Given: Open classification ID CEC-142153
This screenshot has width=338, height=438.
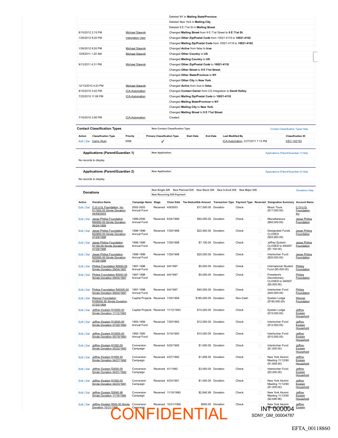Looking at the screenshot, I should 294,141.
